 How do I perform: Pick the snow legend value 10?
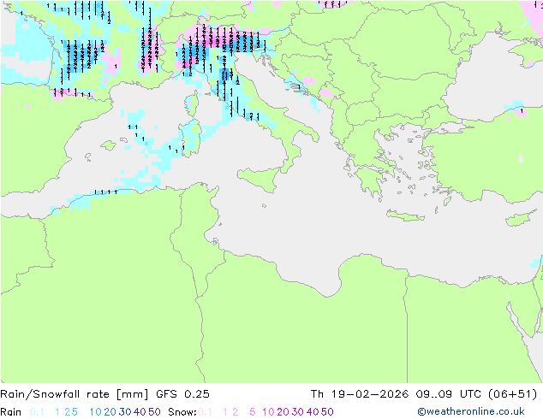[268, 412]
